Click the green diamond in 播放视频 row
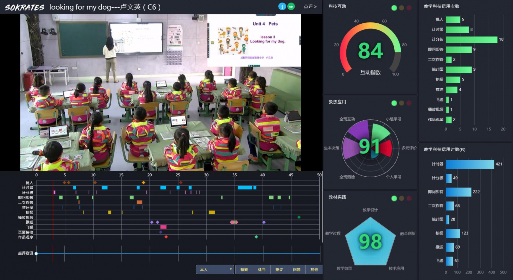Viewport: 513px width, 280px height. tap(299, 217)
